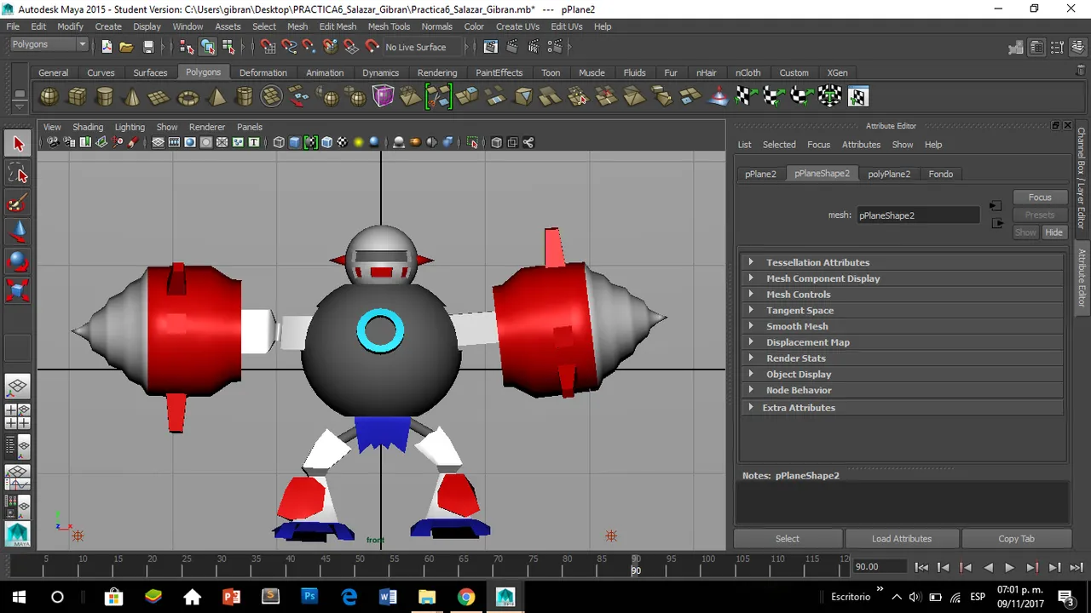Screen dimensions: 1091x613
Task: Switch to the Deformation shelf tab
Action: [x=263, y=73]
